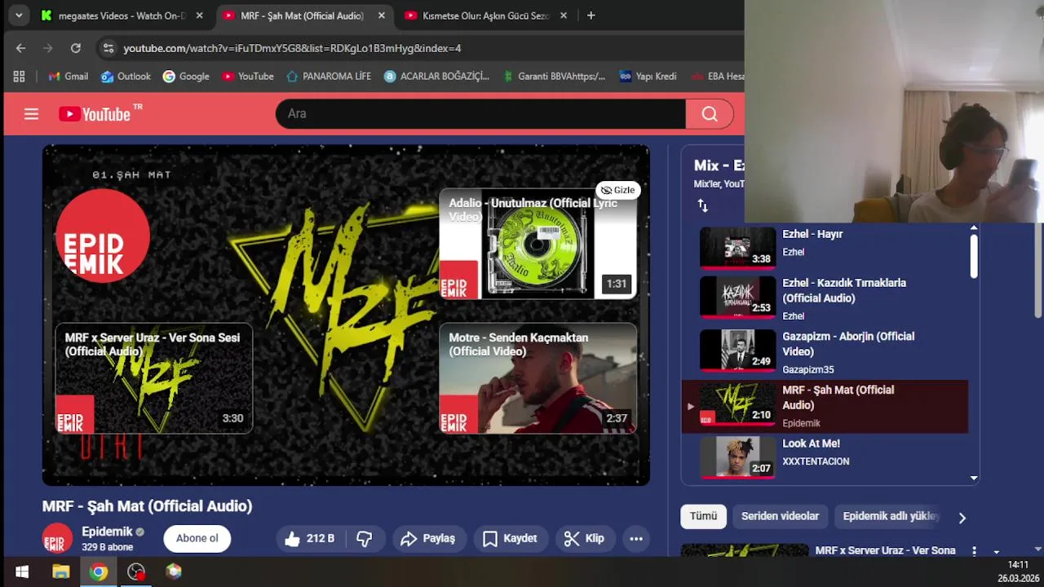Image resolution: width=1044 pixels, height=587 pixels.
Task: Open the Adalio - Unutulmaz end-screen video
Action: click(x=538, y=244)
